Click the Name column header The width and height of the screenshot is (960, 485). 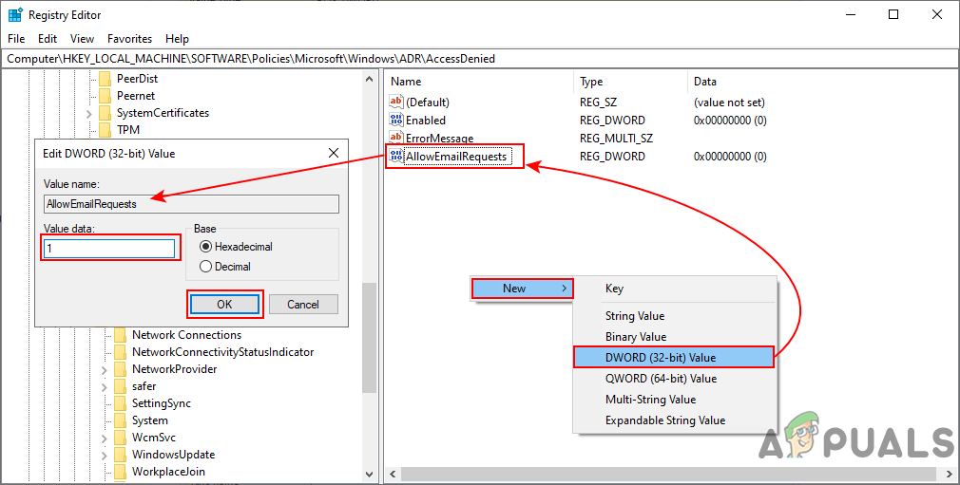click(479, 82)
